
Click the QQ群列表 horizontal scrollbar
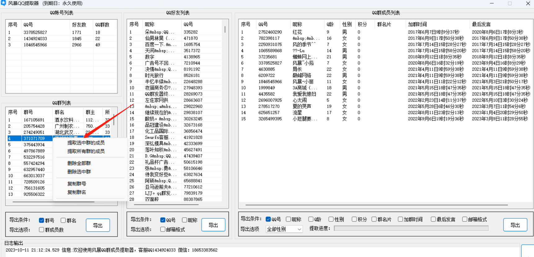[54, 202]
